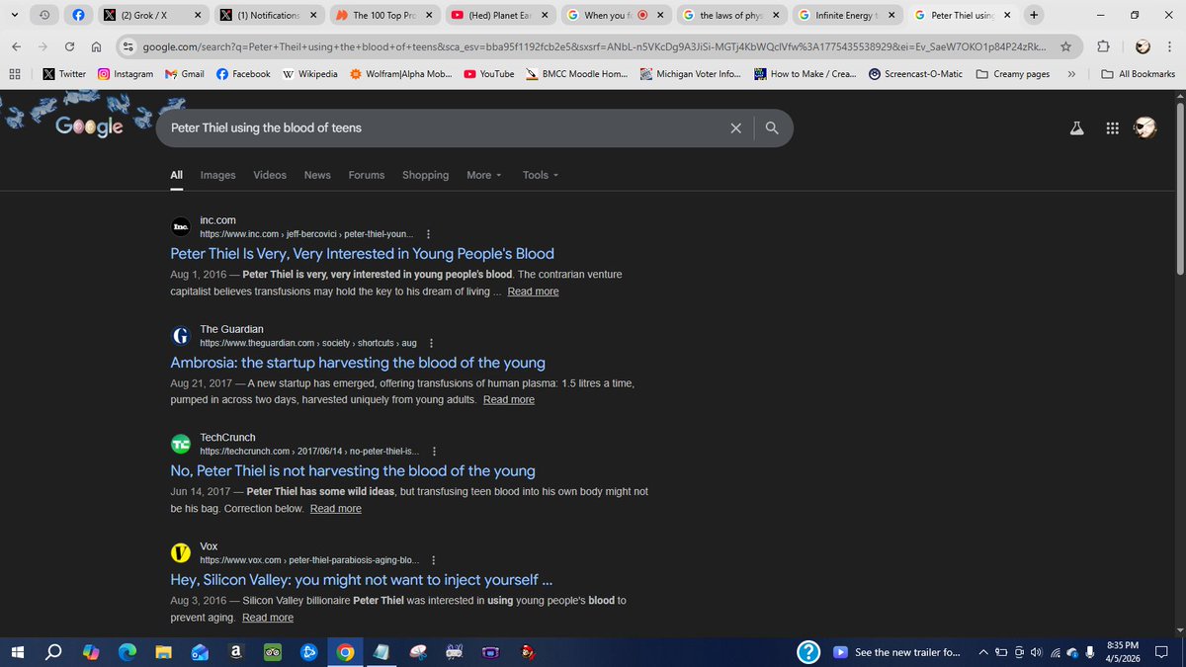Open the Ambrosia Guardian article link

coord(358,363)
